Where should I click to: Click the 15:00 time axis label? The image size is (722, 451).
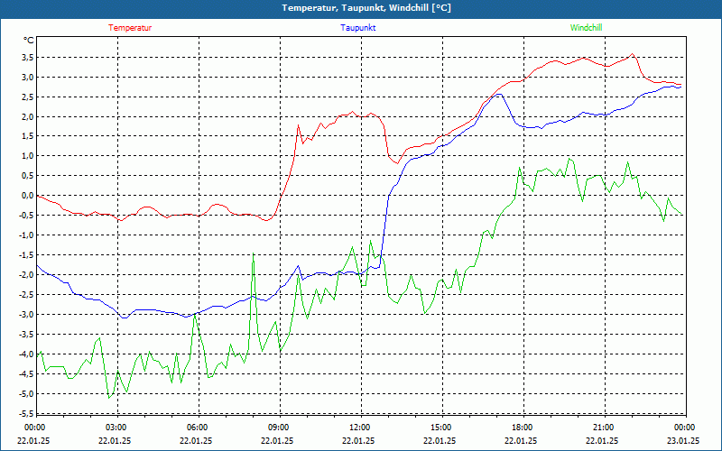point(442,428)
